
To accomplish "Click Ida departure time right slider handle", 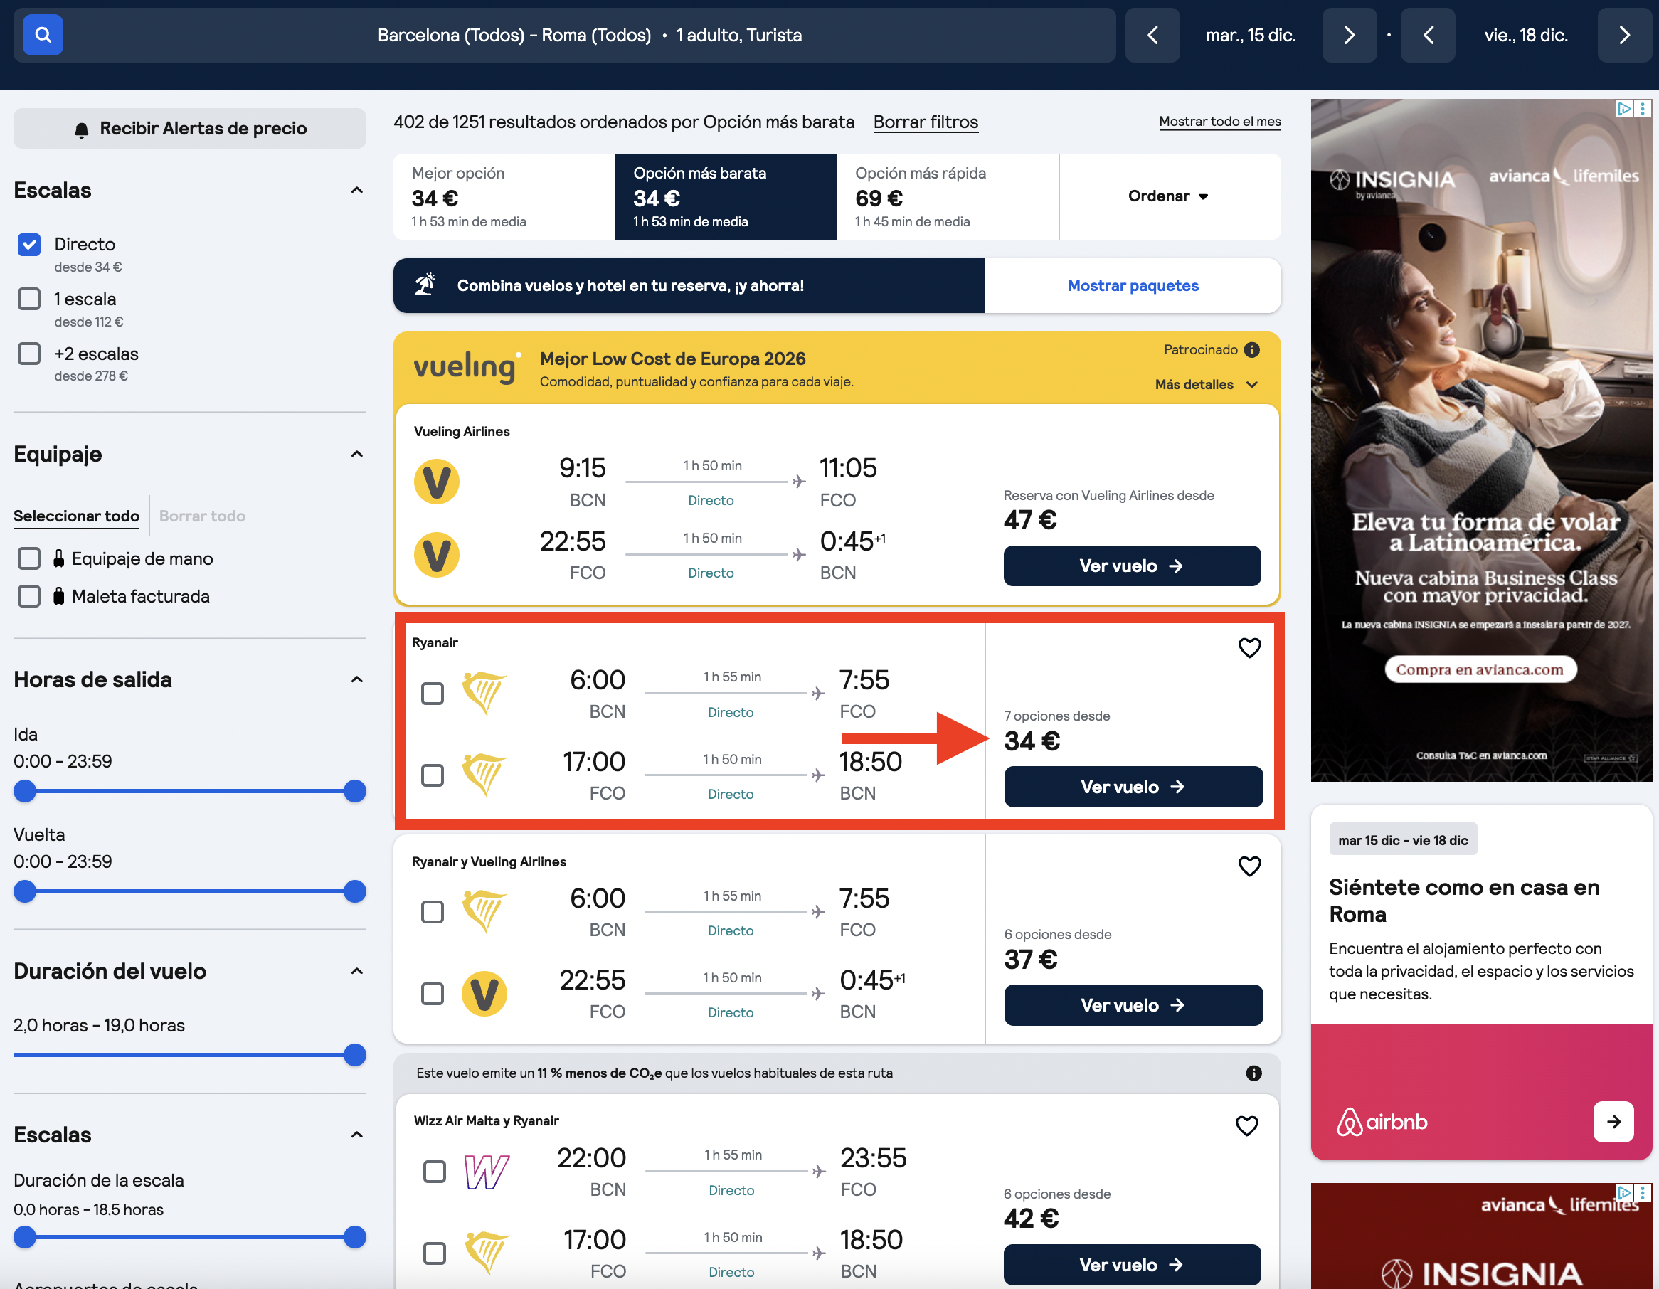I will point(355,792).
